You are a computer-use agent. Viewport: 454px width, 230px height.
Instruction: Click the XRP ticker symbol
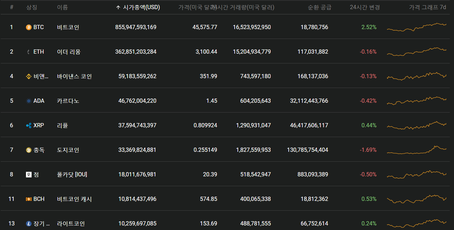39,125
